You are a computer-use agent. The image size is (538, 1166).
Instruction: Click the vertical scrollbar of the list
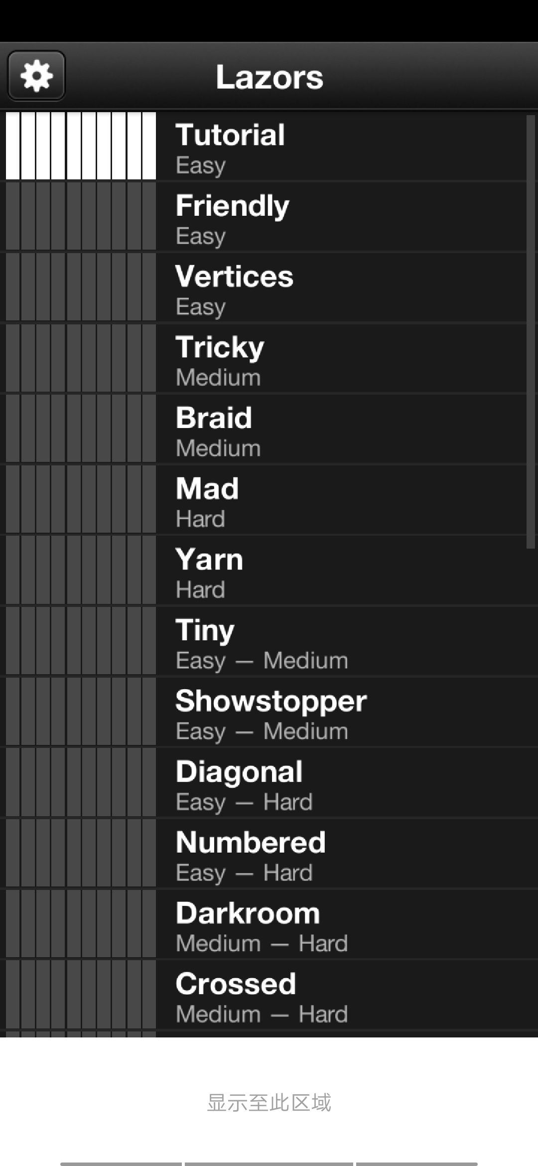[x=531, y=332]
